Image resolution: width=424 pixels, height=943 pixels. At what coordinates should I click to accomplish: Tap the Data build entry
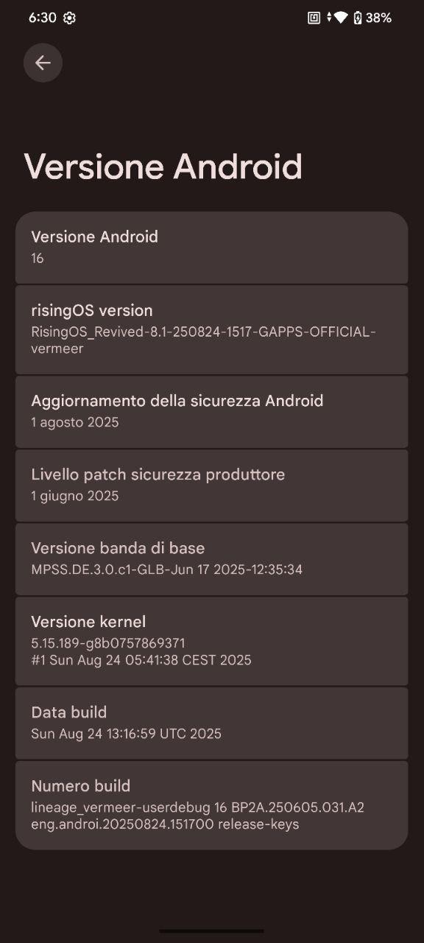[x=212, y=723]
